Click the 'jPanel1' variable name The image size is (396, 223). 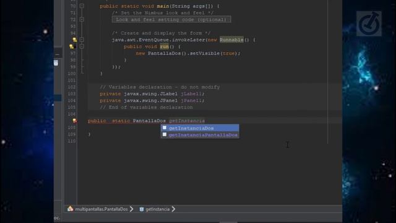click(x=191, y=100)
